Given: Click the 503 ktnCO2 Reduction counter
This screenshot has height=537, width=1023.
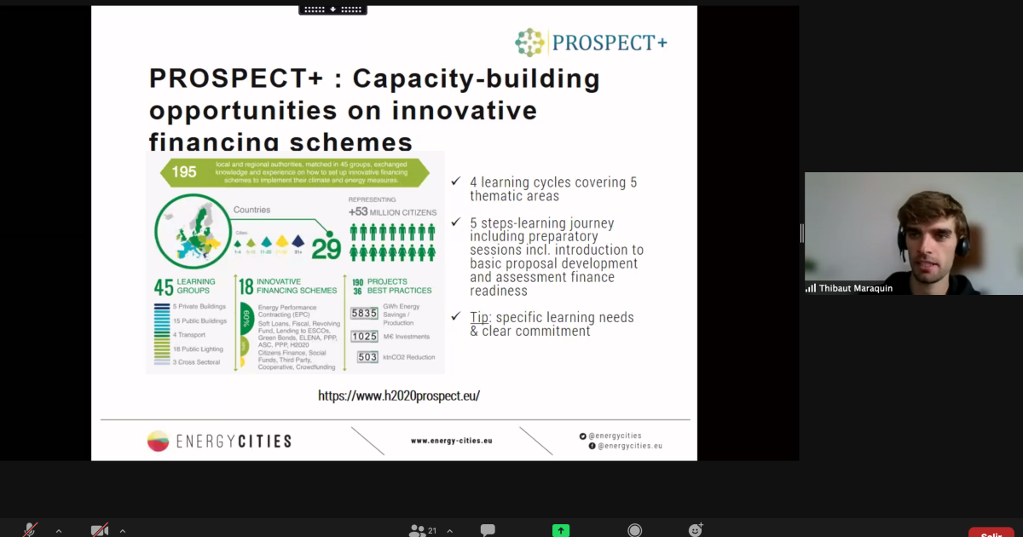Looking at the screenshot, I should coord(367,357).
